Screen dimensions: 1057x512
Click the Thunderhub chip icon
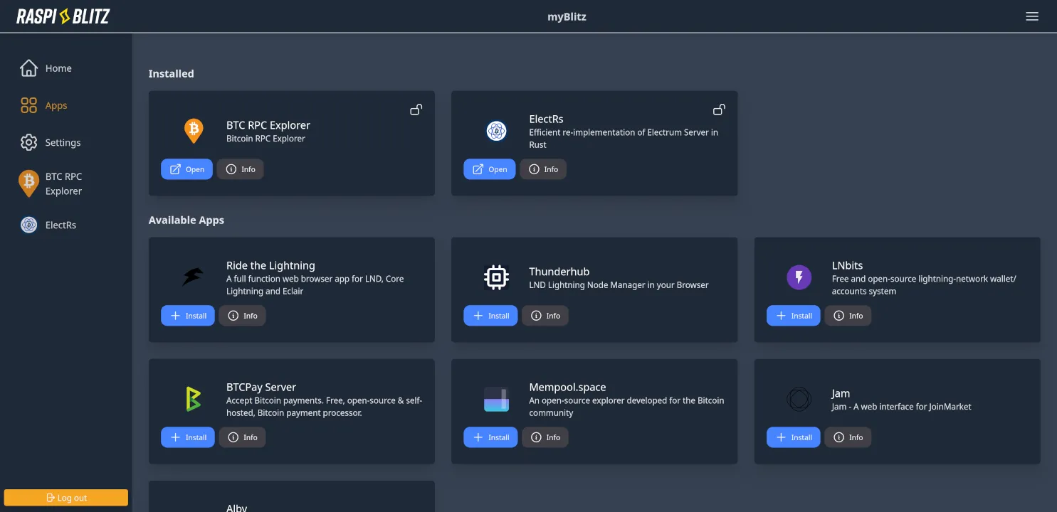coord(496,277)
